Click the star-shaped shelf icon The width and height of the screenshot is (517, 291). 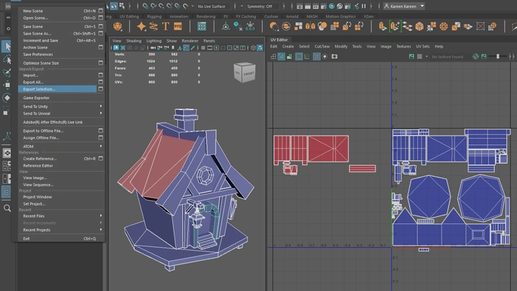[141, 27]
